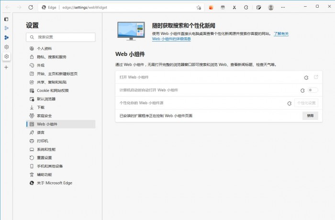This screenshot has width=335, height=220.
Task: Click the open Web 小组件 external icon
Action: click(x=316, y=77)
